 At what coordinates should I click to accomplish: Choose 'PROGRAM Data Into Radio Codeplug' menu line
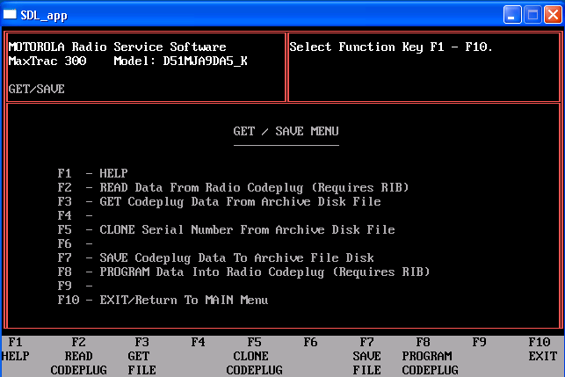tap(244, 272)
